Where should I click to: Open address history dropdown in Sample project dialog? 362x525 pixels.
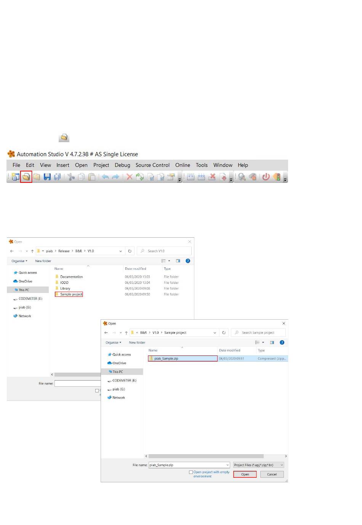pos(215,333)
